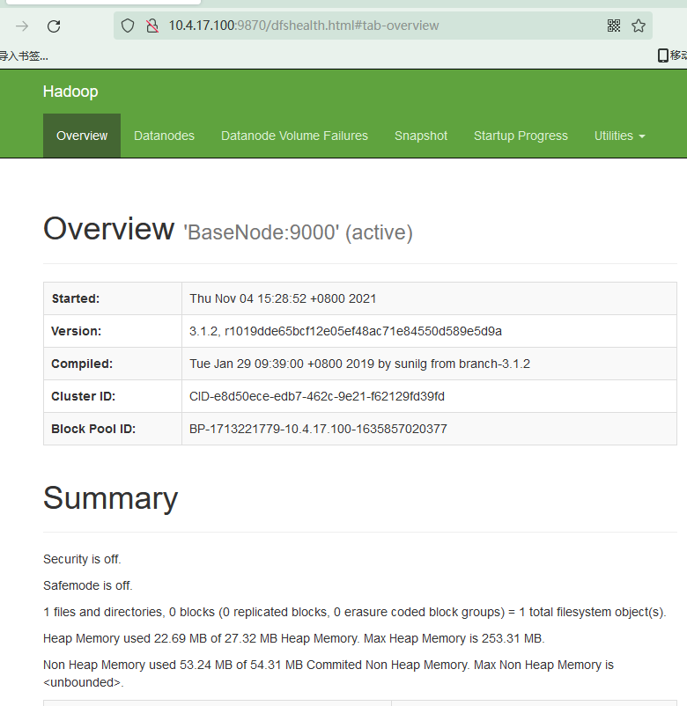687x706 pixels.
Task: Open Datanode Volume Failures tab
Action: click(x=294, y=136)
